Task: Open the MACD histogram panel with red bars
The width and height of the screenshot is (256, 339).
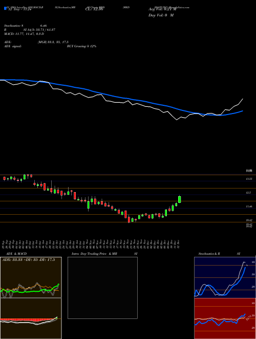Action: (x=31, y=318)
